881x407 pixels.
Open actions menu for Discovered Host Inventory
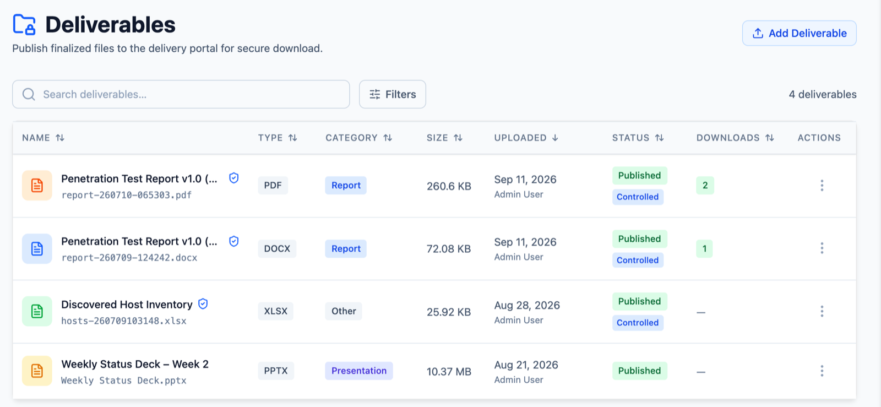pos(822,311)
